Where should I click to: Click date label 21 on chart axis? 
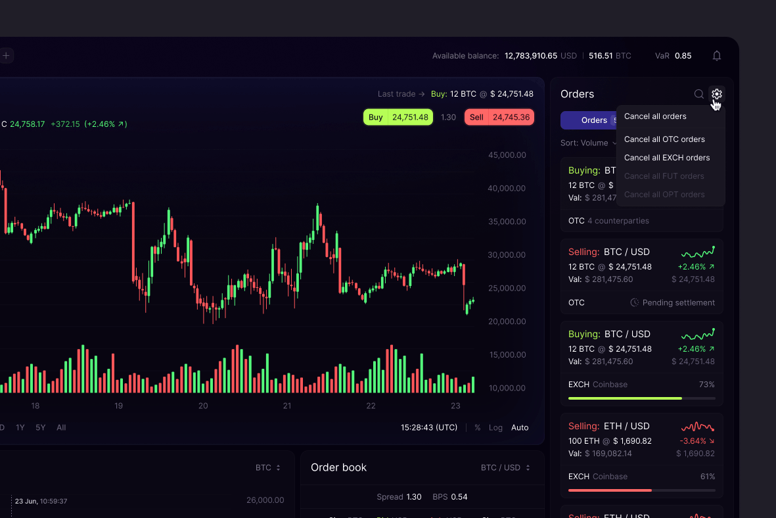(287, 406)
